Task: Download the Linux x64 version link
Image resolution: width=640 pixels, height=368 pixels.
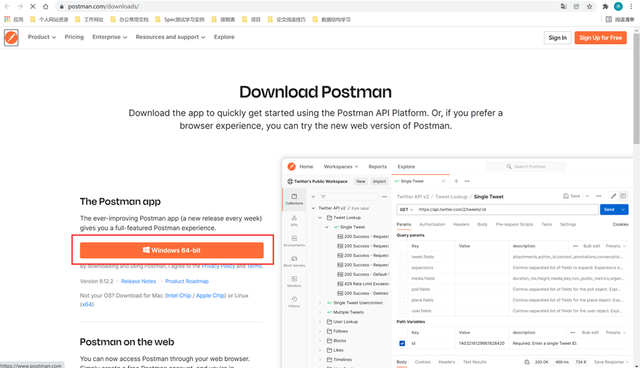Action: (x=87, y=304)
